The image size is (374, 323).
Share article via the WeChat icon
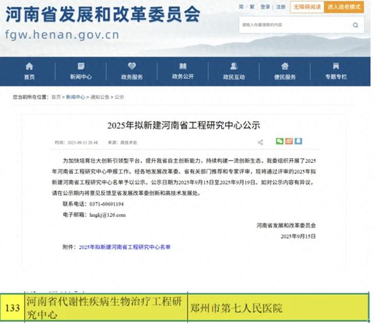[x=279, y=141]
